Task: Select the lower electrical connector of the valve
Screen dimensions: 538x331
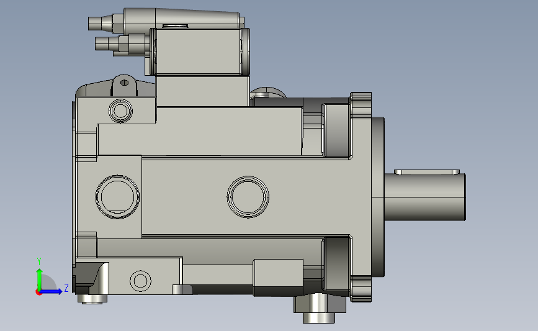Action: pyautogui.click(x=122, y=44)
